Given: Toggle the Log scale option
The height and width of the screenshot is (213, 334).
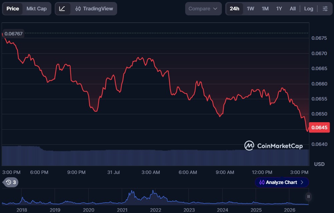Looking at the screenshot, I should pyautogui.click(x=308, y=9).
